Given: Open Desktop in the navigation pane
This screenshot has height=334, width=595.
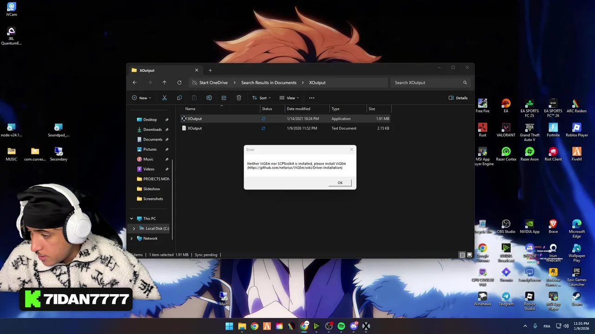Looking at the screenshot, I should [150, 120].
